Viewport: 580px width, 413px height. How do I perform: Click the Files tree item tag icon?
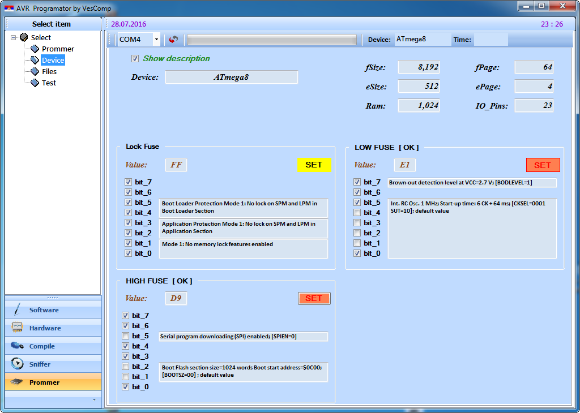35,71
